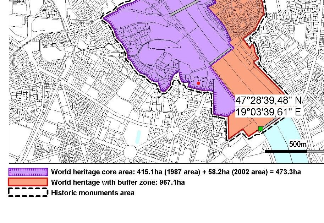Click the red dot marker on the map

pyautogui.click(x=198, y=83)
